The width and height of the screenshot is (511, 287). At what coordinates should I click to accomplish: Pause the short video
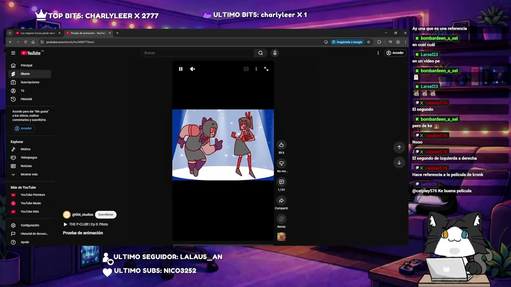180,69
